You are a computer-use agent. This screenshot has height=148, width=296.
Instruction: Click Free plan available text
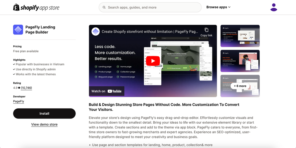click(x=26, y=51)
